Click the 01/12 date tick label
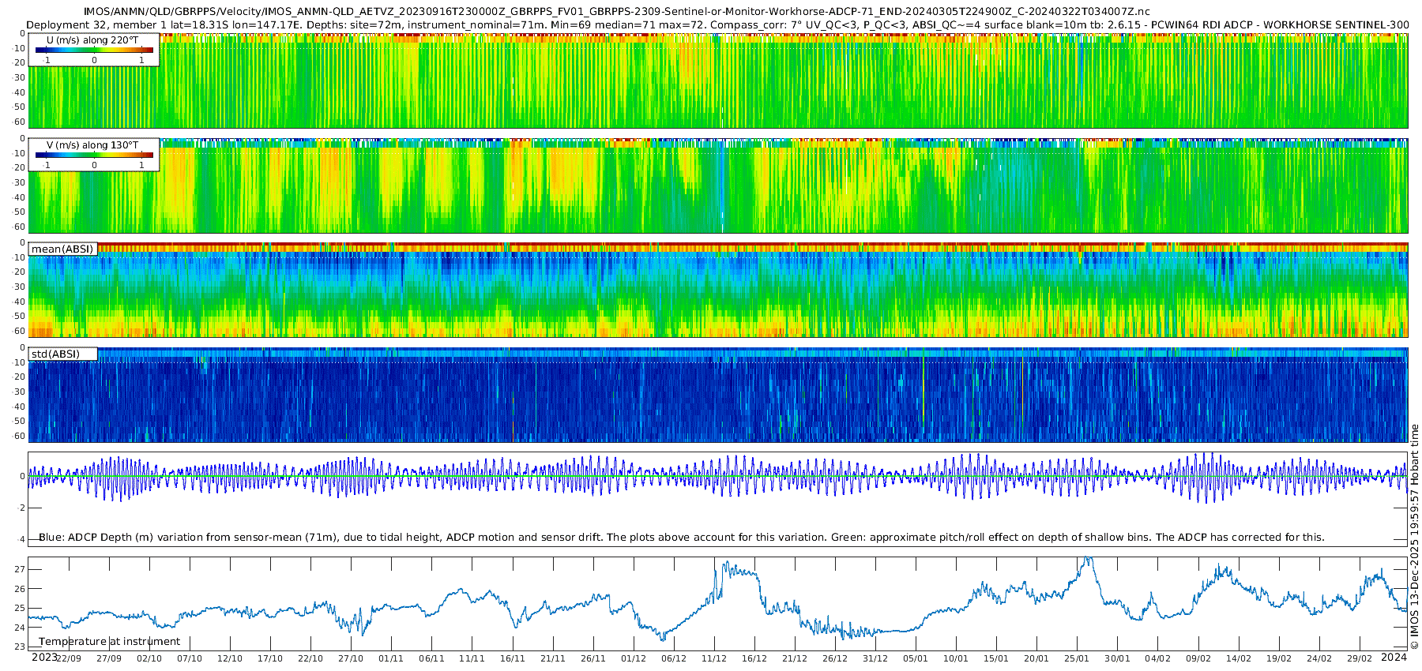 [x=633, y=658]
